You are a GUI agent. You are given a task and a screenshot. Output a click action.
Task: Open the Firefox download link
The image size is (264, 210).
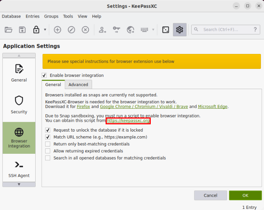click(x=83, y=106)
